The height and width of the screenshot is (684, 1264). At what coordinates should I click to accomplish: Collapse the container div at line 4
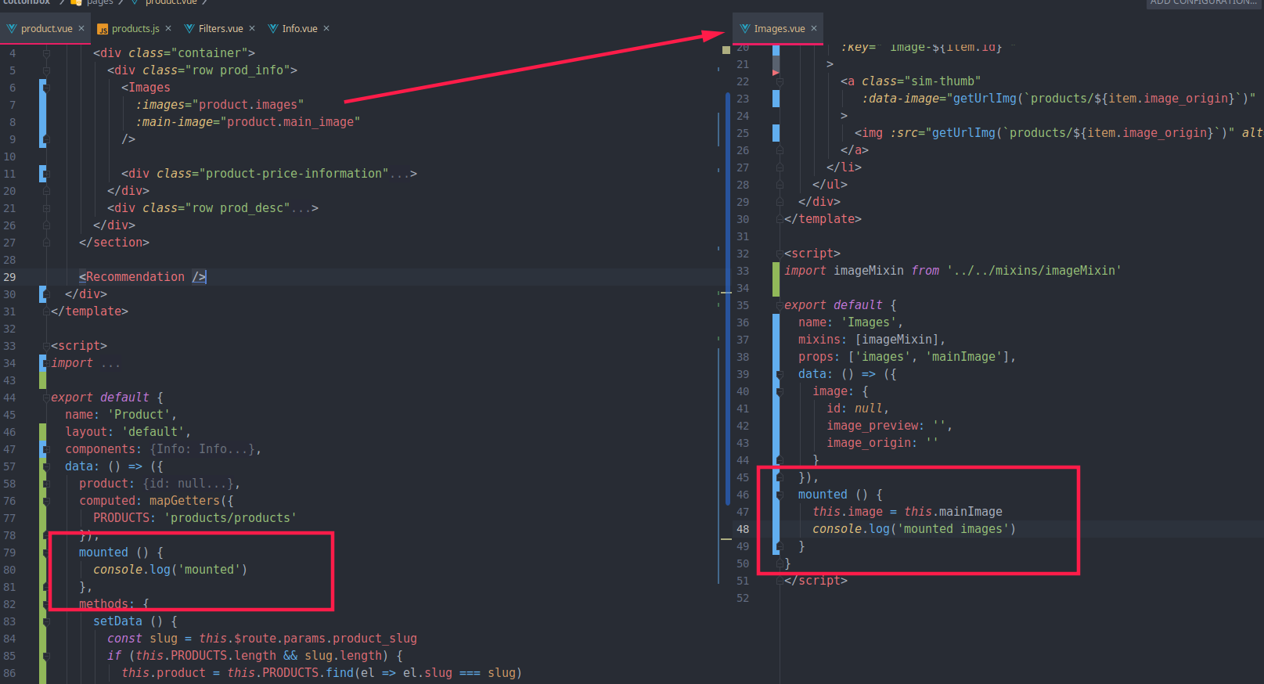[x=46, y=53]
